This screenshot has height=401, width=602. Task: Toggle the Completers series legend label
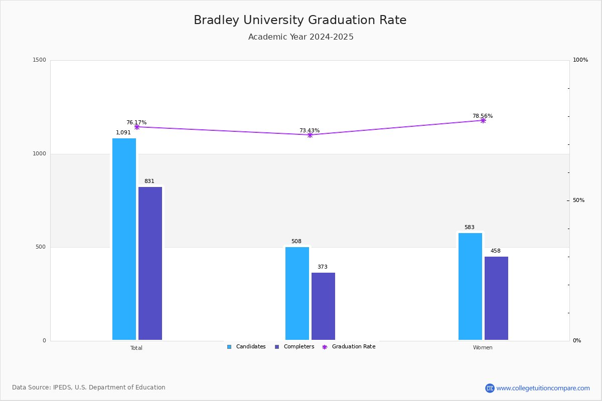pos(299,347)
